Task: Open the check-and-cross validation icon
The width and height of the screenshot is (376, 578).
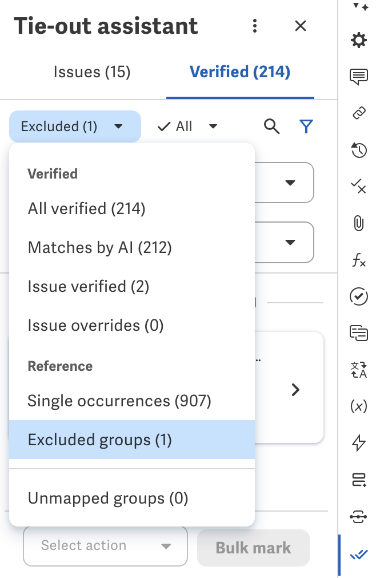Action: [359, 186]
